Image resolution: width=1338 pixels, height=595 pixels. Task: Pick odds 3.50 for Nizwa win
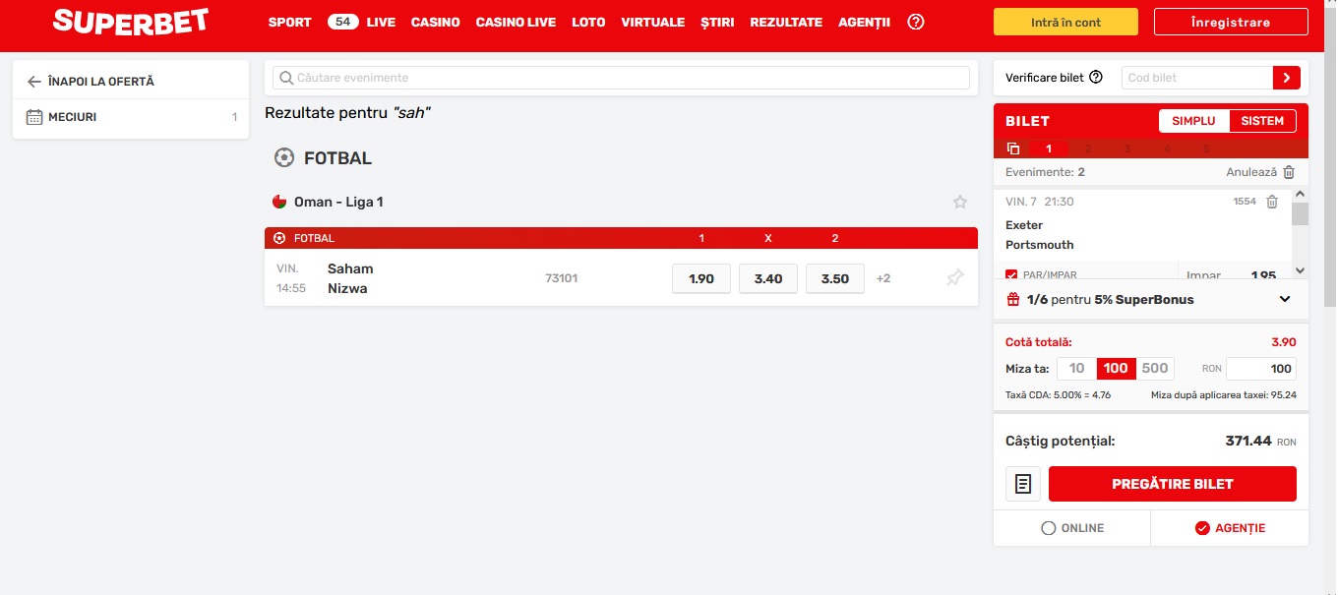point(835,278)
